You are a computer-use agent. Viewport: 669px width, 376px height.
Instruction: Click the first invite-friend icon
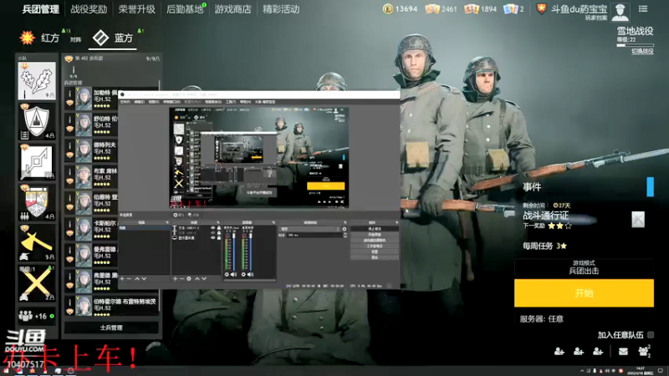[x=559, y=351]
